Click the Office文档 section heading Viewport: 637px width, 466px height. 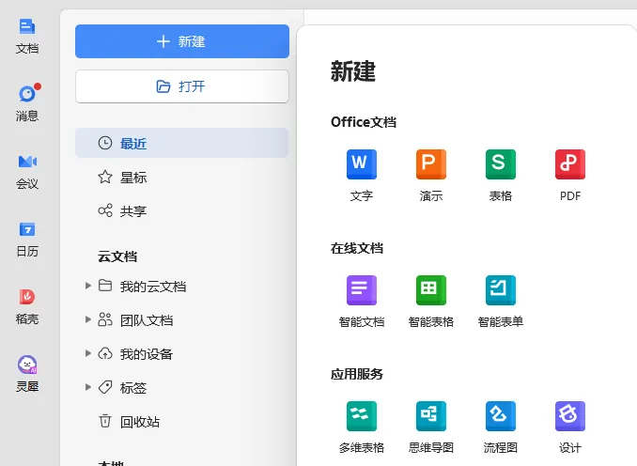point(364,122)
